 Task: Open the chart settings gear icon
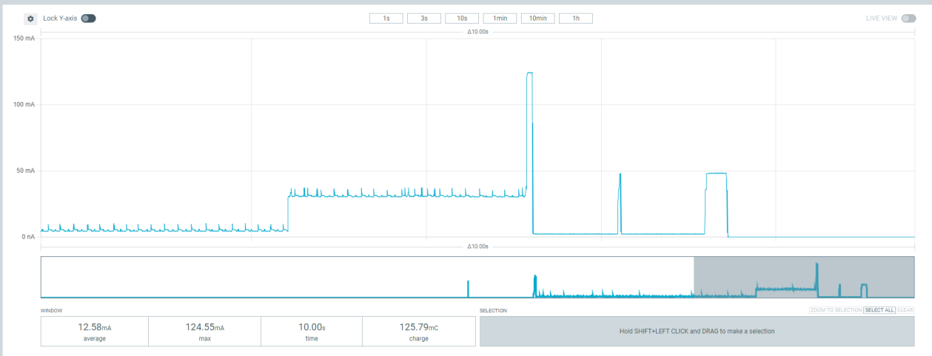(30, 18)
